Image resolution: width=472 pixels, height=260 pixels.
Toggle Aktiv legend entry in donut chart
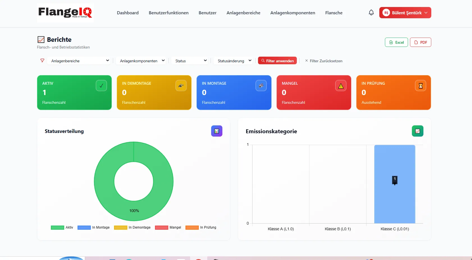[x=62, y=227]
